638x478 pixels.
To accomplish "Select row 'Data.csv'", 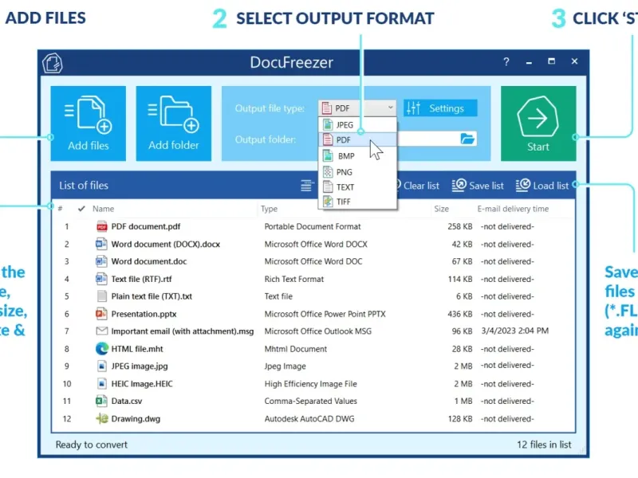I will click(x=313, y=402).
